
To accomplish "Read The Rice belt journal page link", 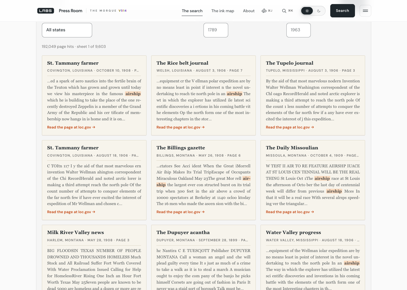I will pyautogui.click(x=181, y=127).
